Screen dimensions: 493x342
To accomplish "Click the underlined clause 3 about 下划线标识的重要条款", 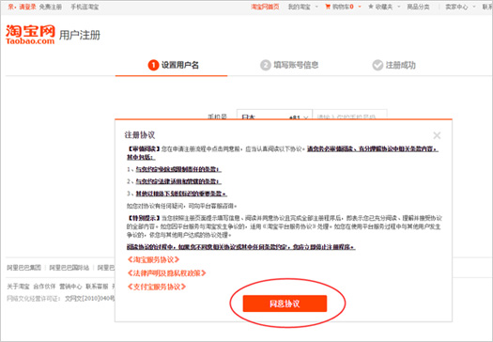I will point(181,194).
